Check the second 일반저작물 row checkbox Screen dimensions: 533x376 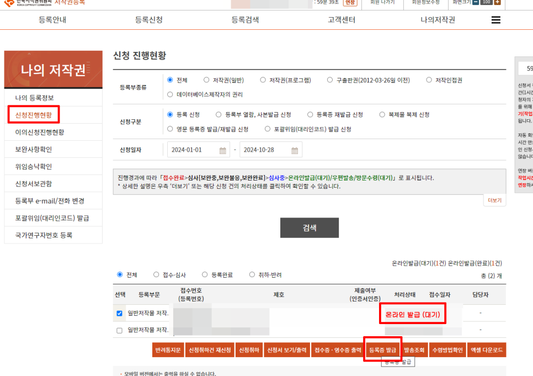pyautogui.click(x=120, y=330)
